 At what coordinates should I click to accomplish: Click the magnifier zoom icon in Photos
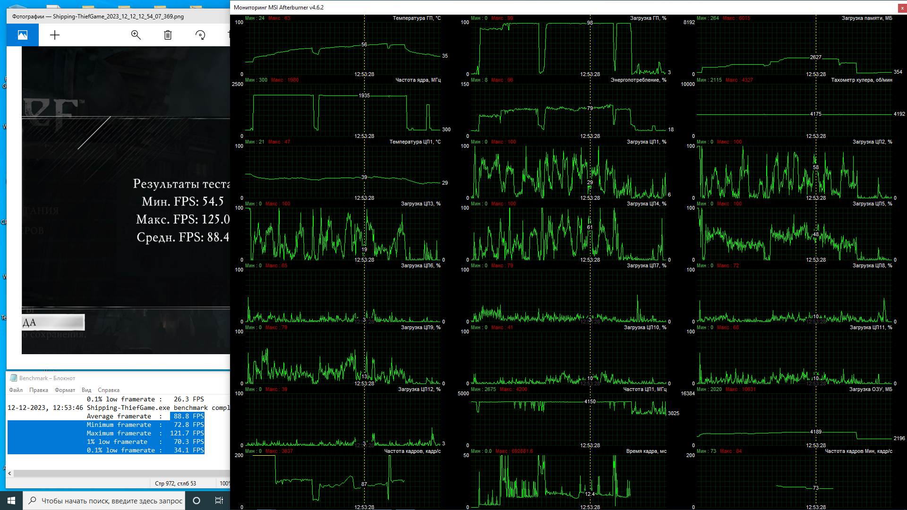pyautogui.click(x=136, y=35)
